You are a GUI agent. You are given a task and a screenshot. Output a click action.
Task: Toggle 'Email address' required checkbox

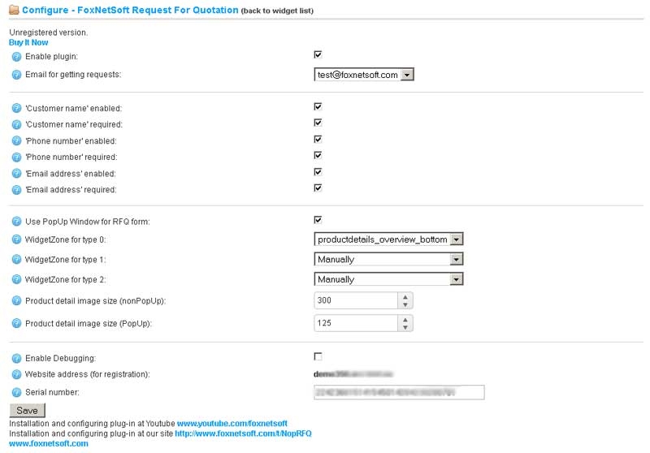tap(318, 188)
